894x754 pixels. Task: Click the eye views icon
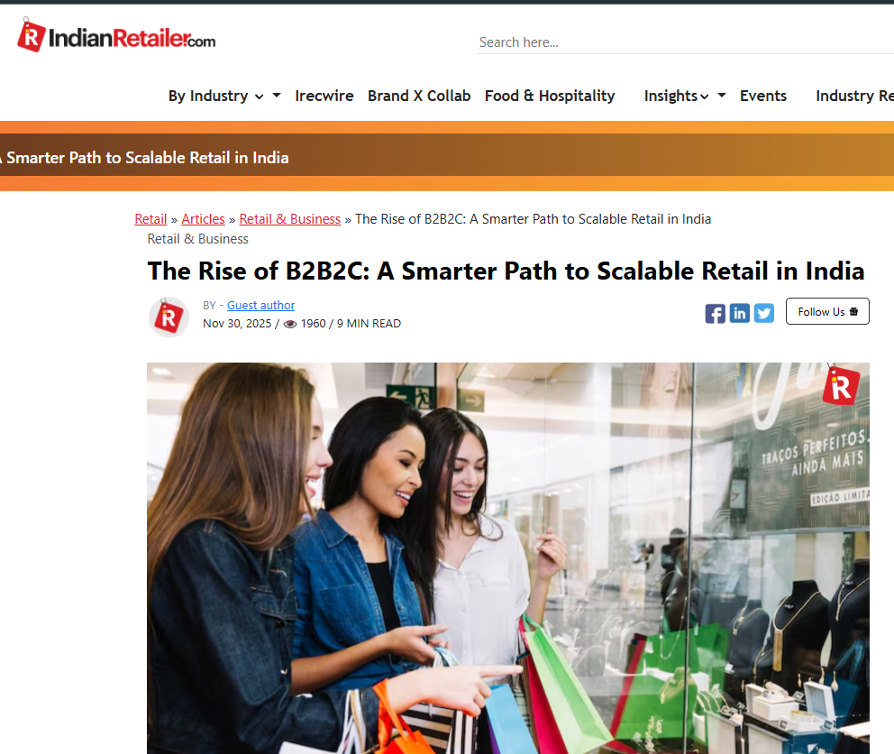coord(290,324)
